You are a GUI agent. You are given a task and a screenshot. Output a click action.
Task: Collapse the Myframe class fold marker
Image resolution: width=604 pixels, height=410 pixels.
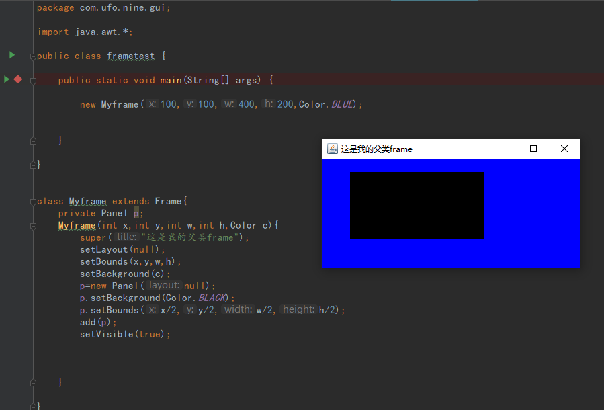33,202
